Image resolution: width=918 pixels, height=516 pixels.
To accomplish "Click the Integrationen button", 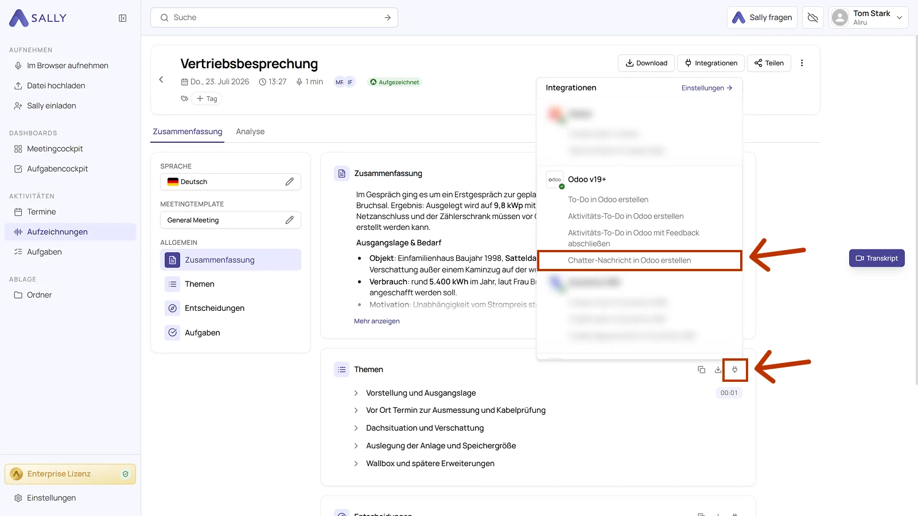I will [x=711, y=63].
